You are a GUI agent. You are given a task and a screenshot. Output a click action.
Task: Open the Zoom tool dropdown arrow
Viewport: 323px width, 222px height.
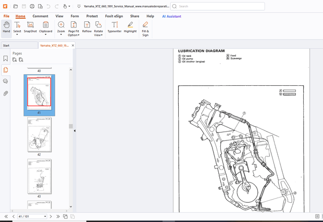point(61,34)
